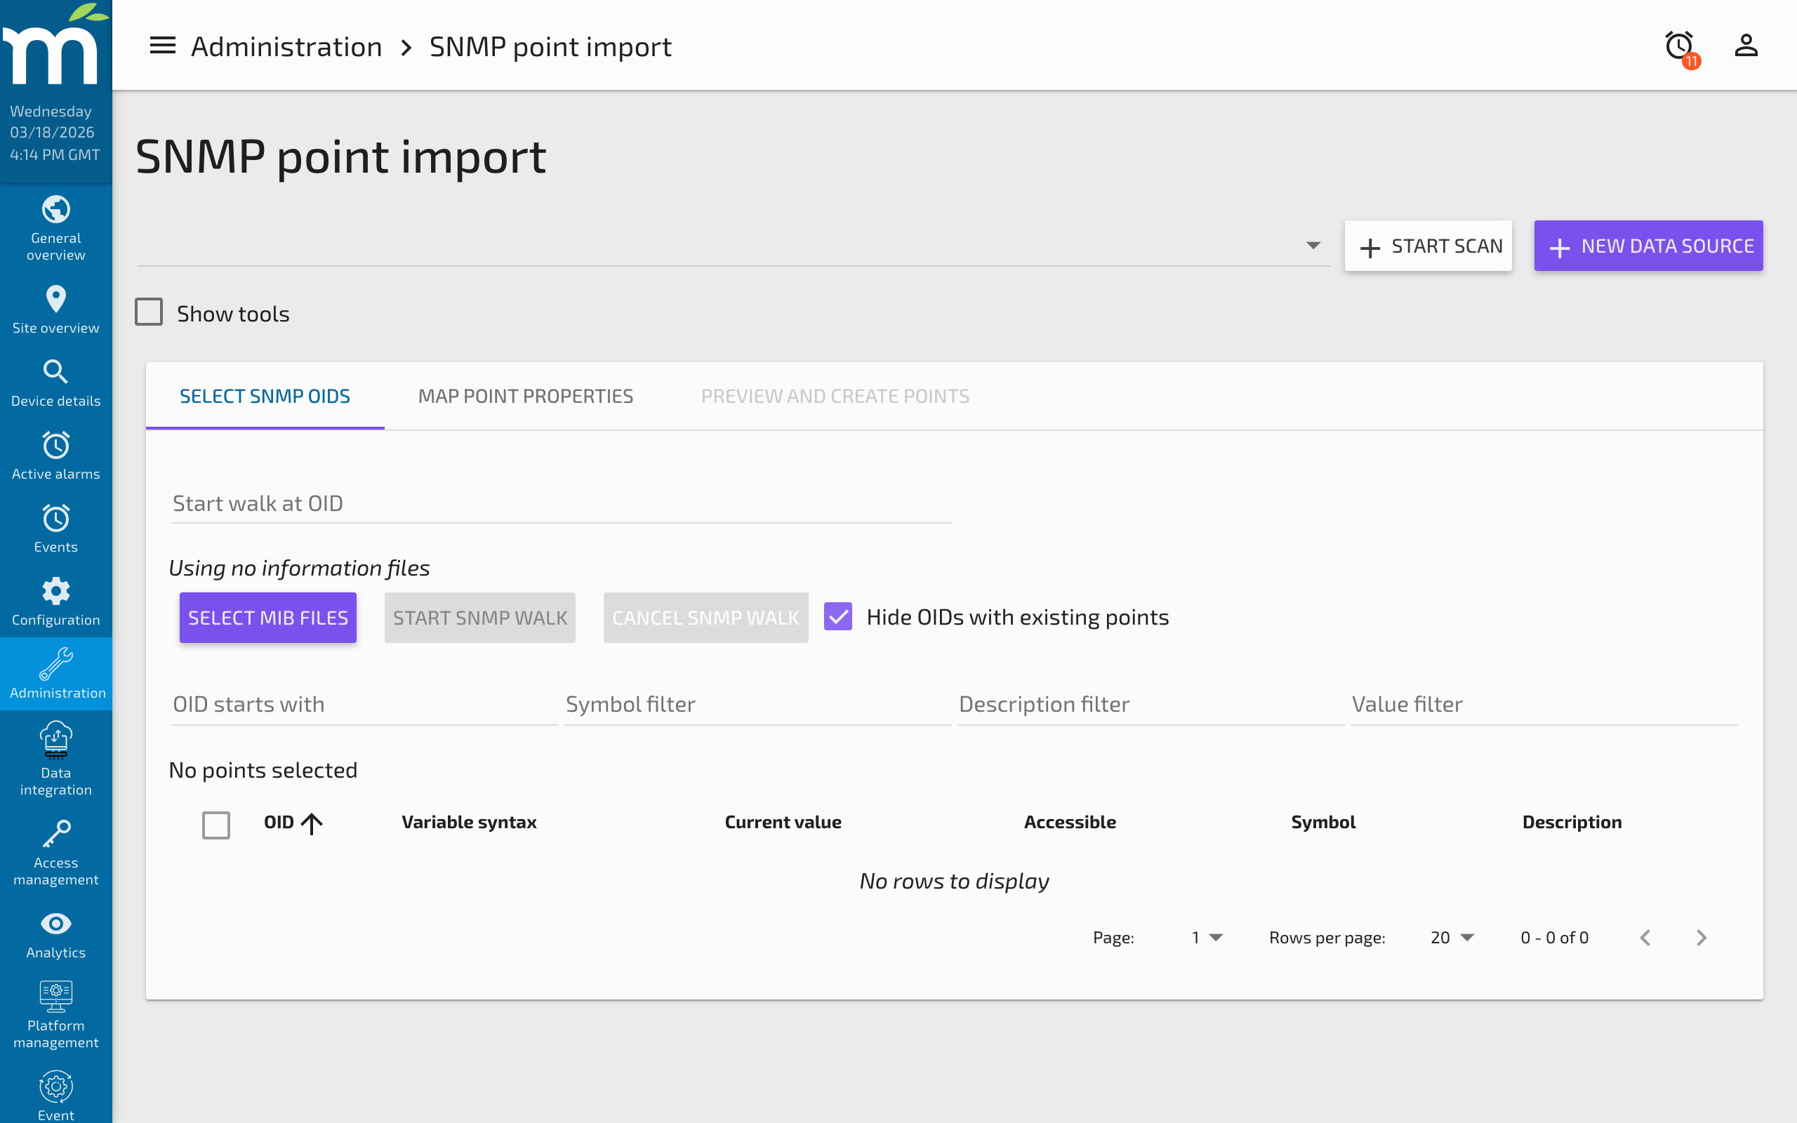Open the data source dropdown
The width and height of the screenshot is (1797, 1123).
pos(1312,245)
